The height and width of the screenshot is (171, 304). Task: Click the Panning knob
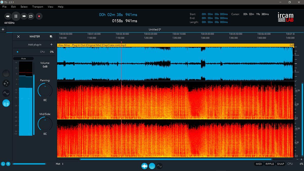(45, 90)
